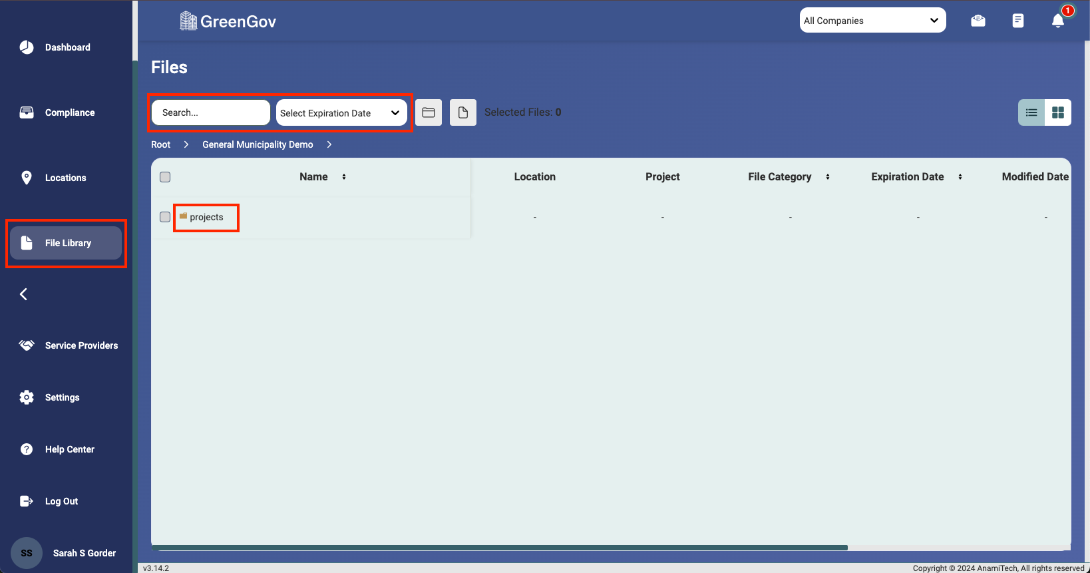This screenshot has width=1090, height=573.
Task: Sort by Expiration Date using sort arrows
Action: point(960,177)
